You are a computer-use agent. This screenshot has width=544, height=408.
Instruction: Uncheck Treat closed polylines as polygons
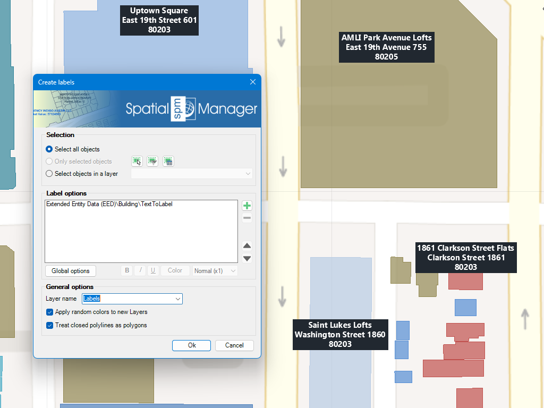97,325
